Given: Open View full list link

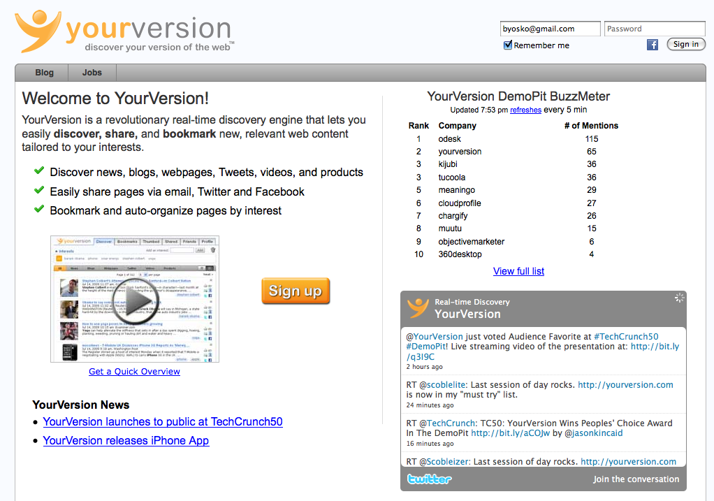Looking at the screenshot, I should pos(518,271).
